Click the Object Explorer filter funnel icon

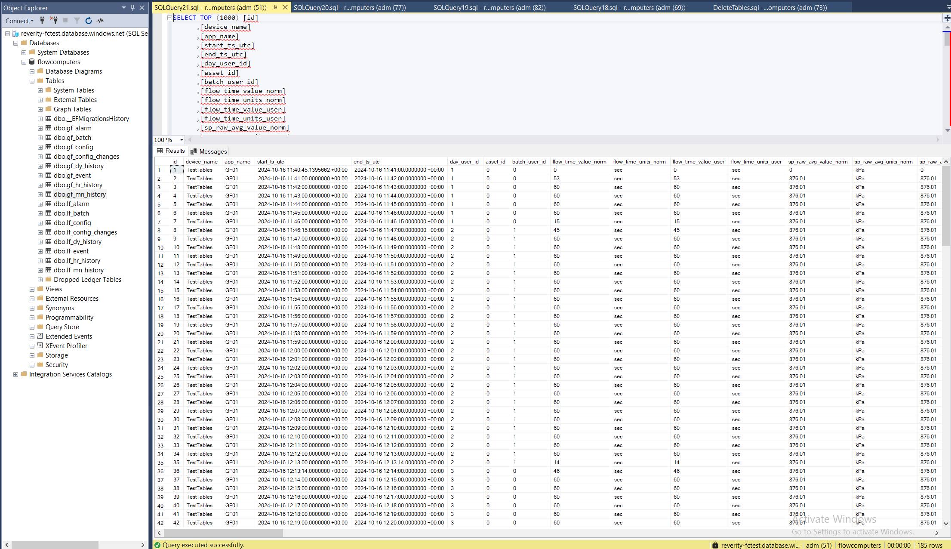click(x=77, y=20)
